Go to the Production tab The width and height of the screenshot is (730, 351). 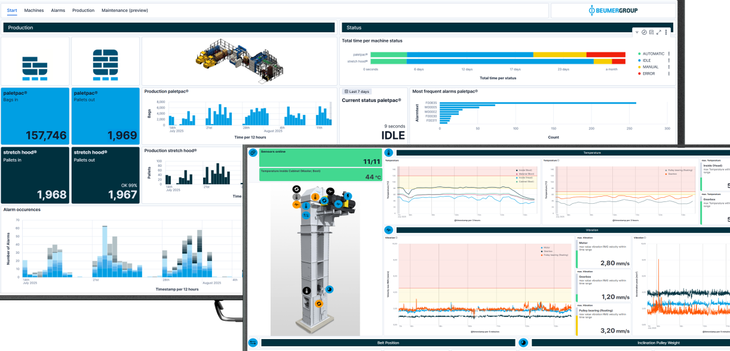coord(84,11)
